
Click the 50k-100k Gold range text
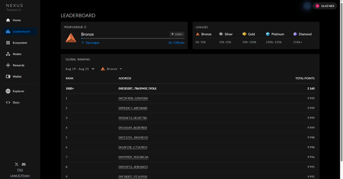(249, 42)
